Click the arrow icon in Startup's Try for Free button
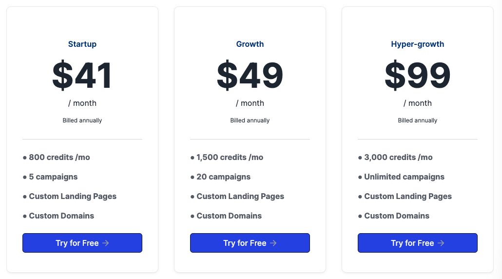Viewport: 502px width, 279px height. 106,243
